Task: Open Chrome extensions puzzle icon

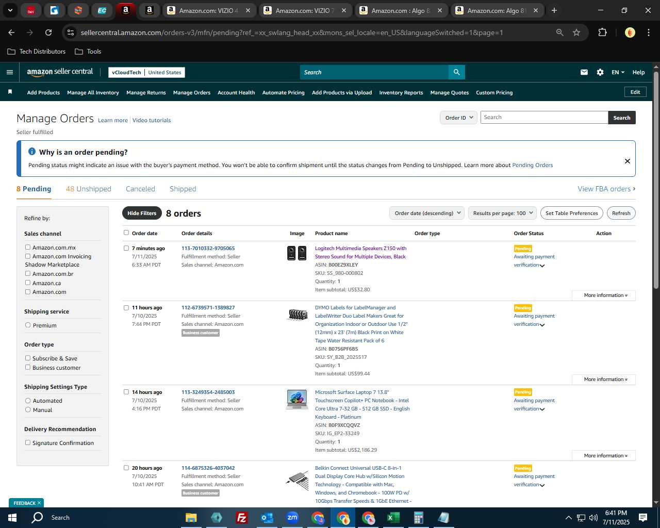Action: point(602,32)
